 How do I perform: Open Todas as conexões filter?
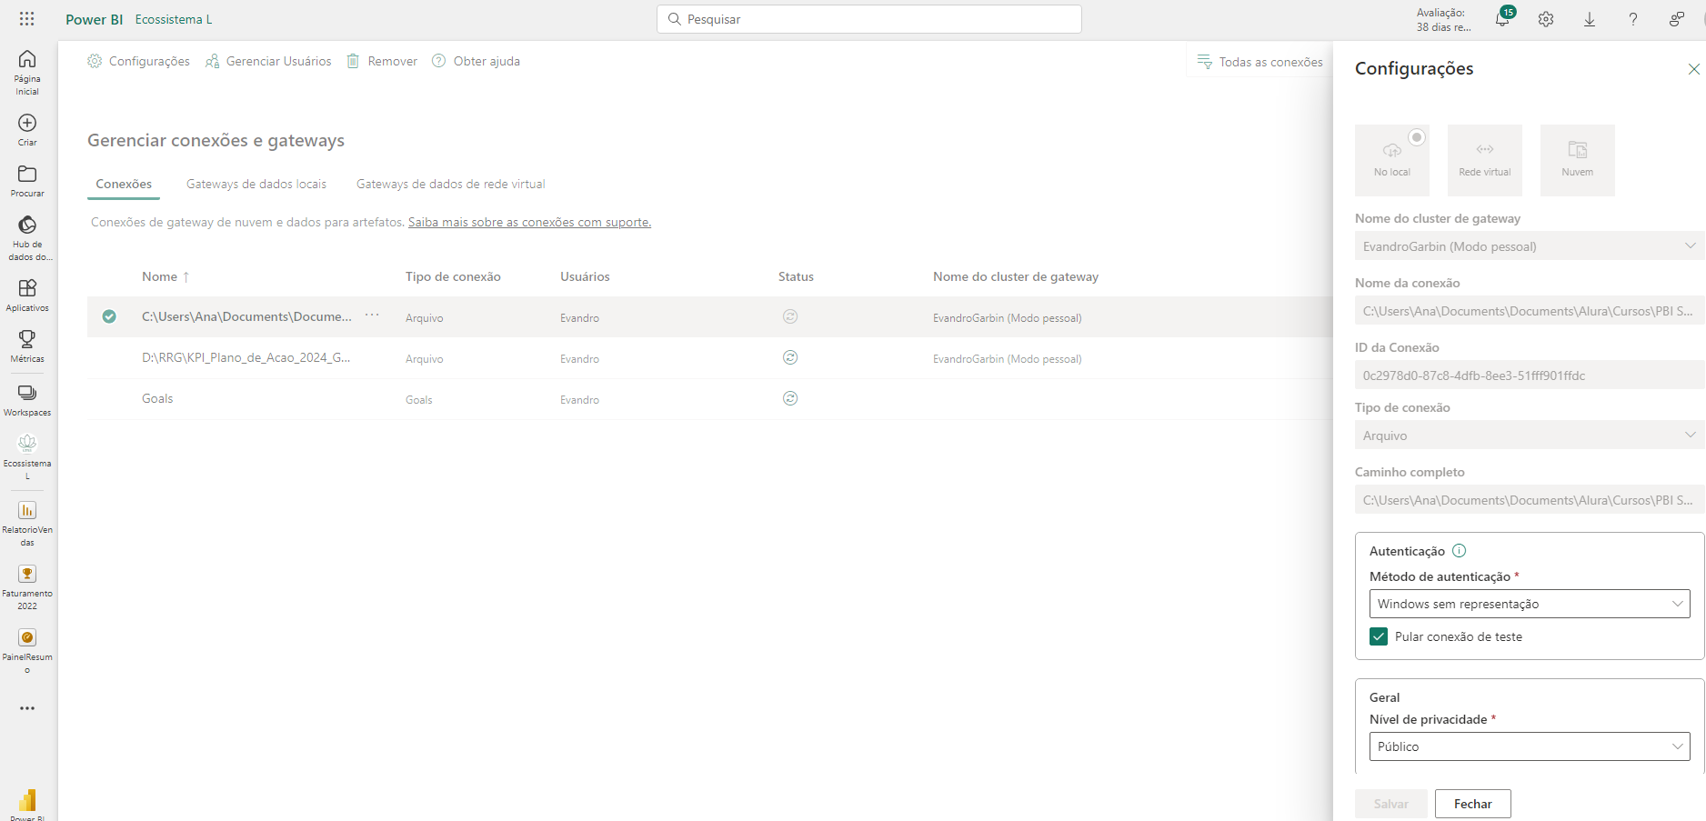click(x=1259, y=62)
